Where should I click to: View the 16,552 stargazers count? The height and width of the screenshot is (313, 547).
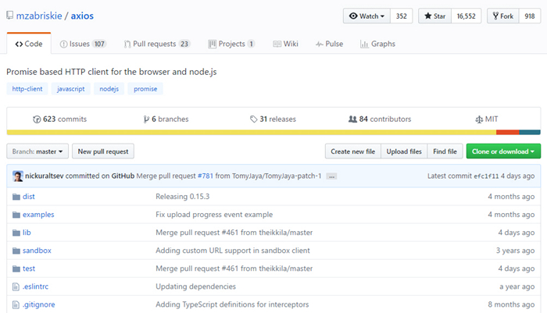[x=466, y=16]
